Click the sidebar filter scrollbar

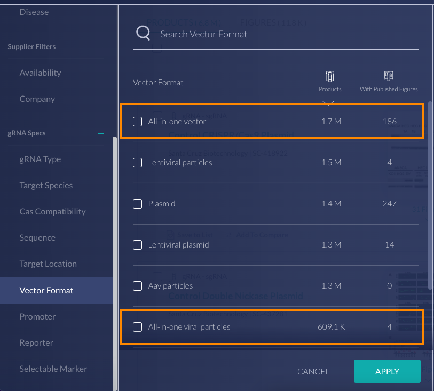point(115,264)
